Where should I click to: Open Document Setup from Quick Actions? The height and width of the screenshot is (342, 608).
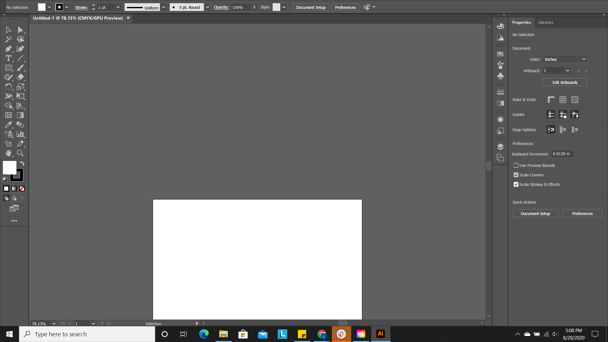[x=535, y=213]
